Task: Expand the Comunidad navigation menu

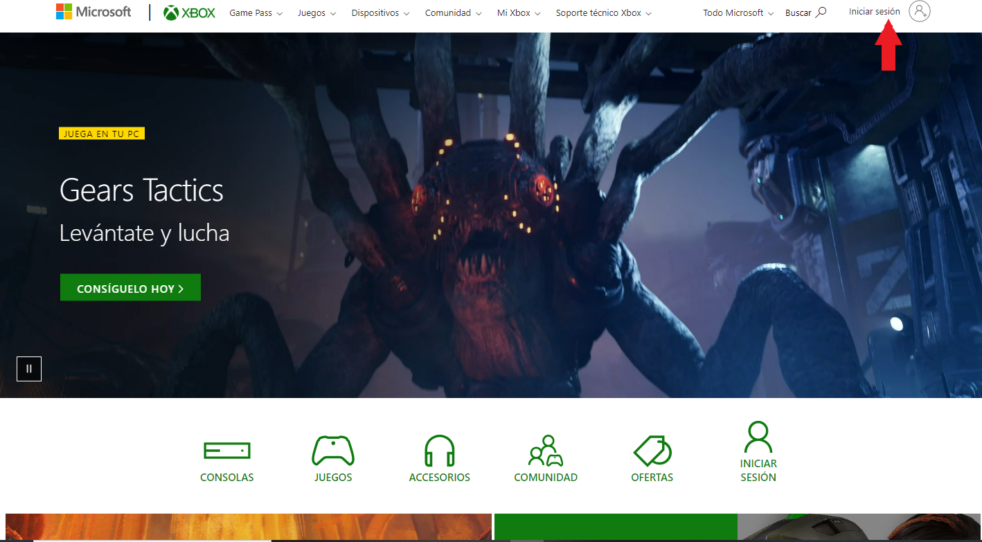Action: [x=454, y=13]
